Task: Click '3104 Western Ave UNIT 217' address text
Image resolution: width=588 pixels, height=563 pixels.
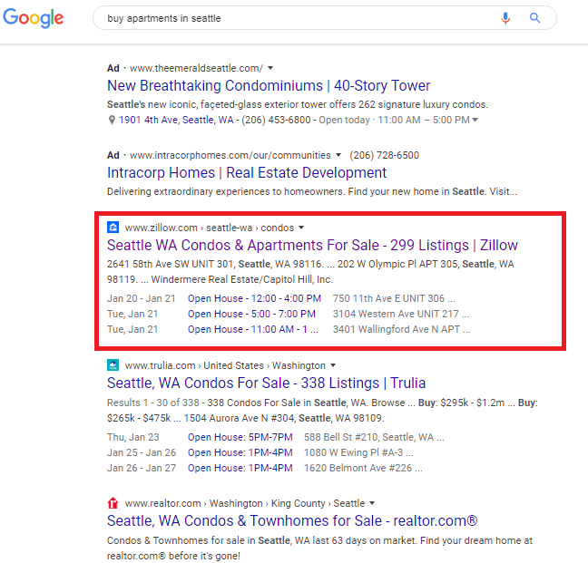Action: tap(401, 314)
